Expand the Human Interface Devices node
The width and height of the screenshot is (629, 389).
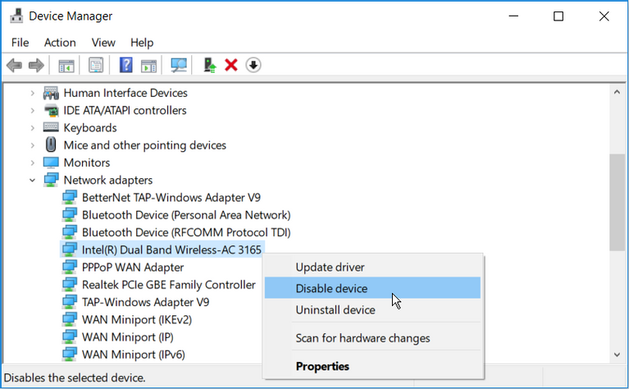pyautogui.click(x=33, y=94)
